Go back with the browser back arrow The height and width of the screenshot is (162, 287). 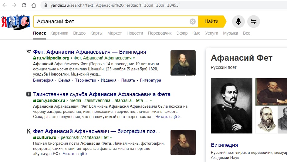(5, 5)
